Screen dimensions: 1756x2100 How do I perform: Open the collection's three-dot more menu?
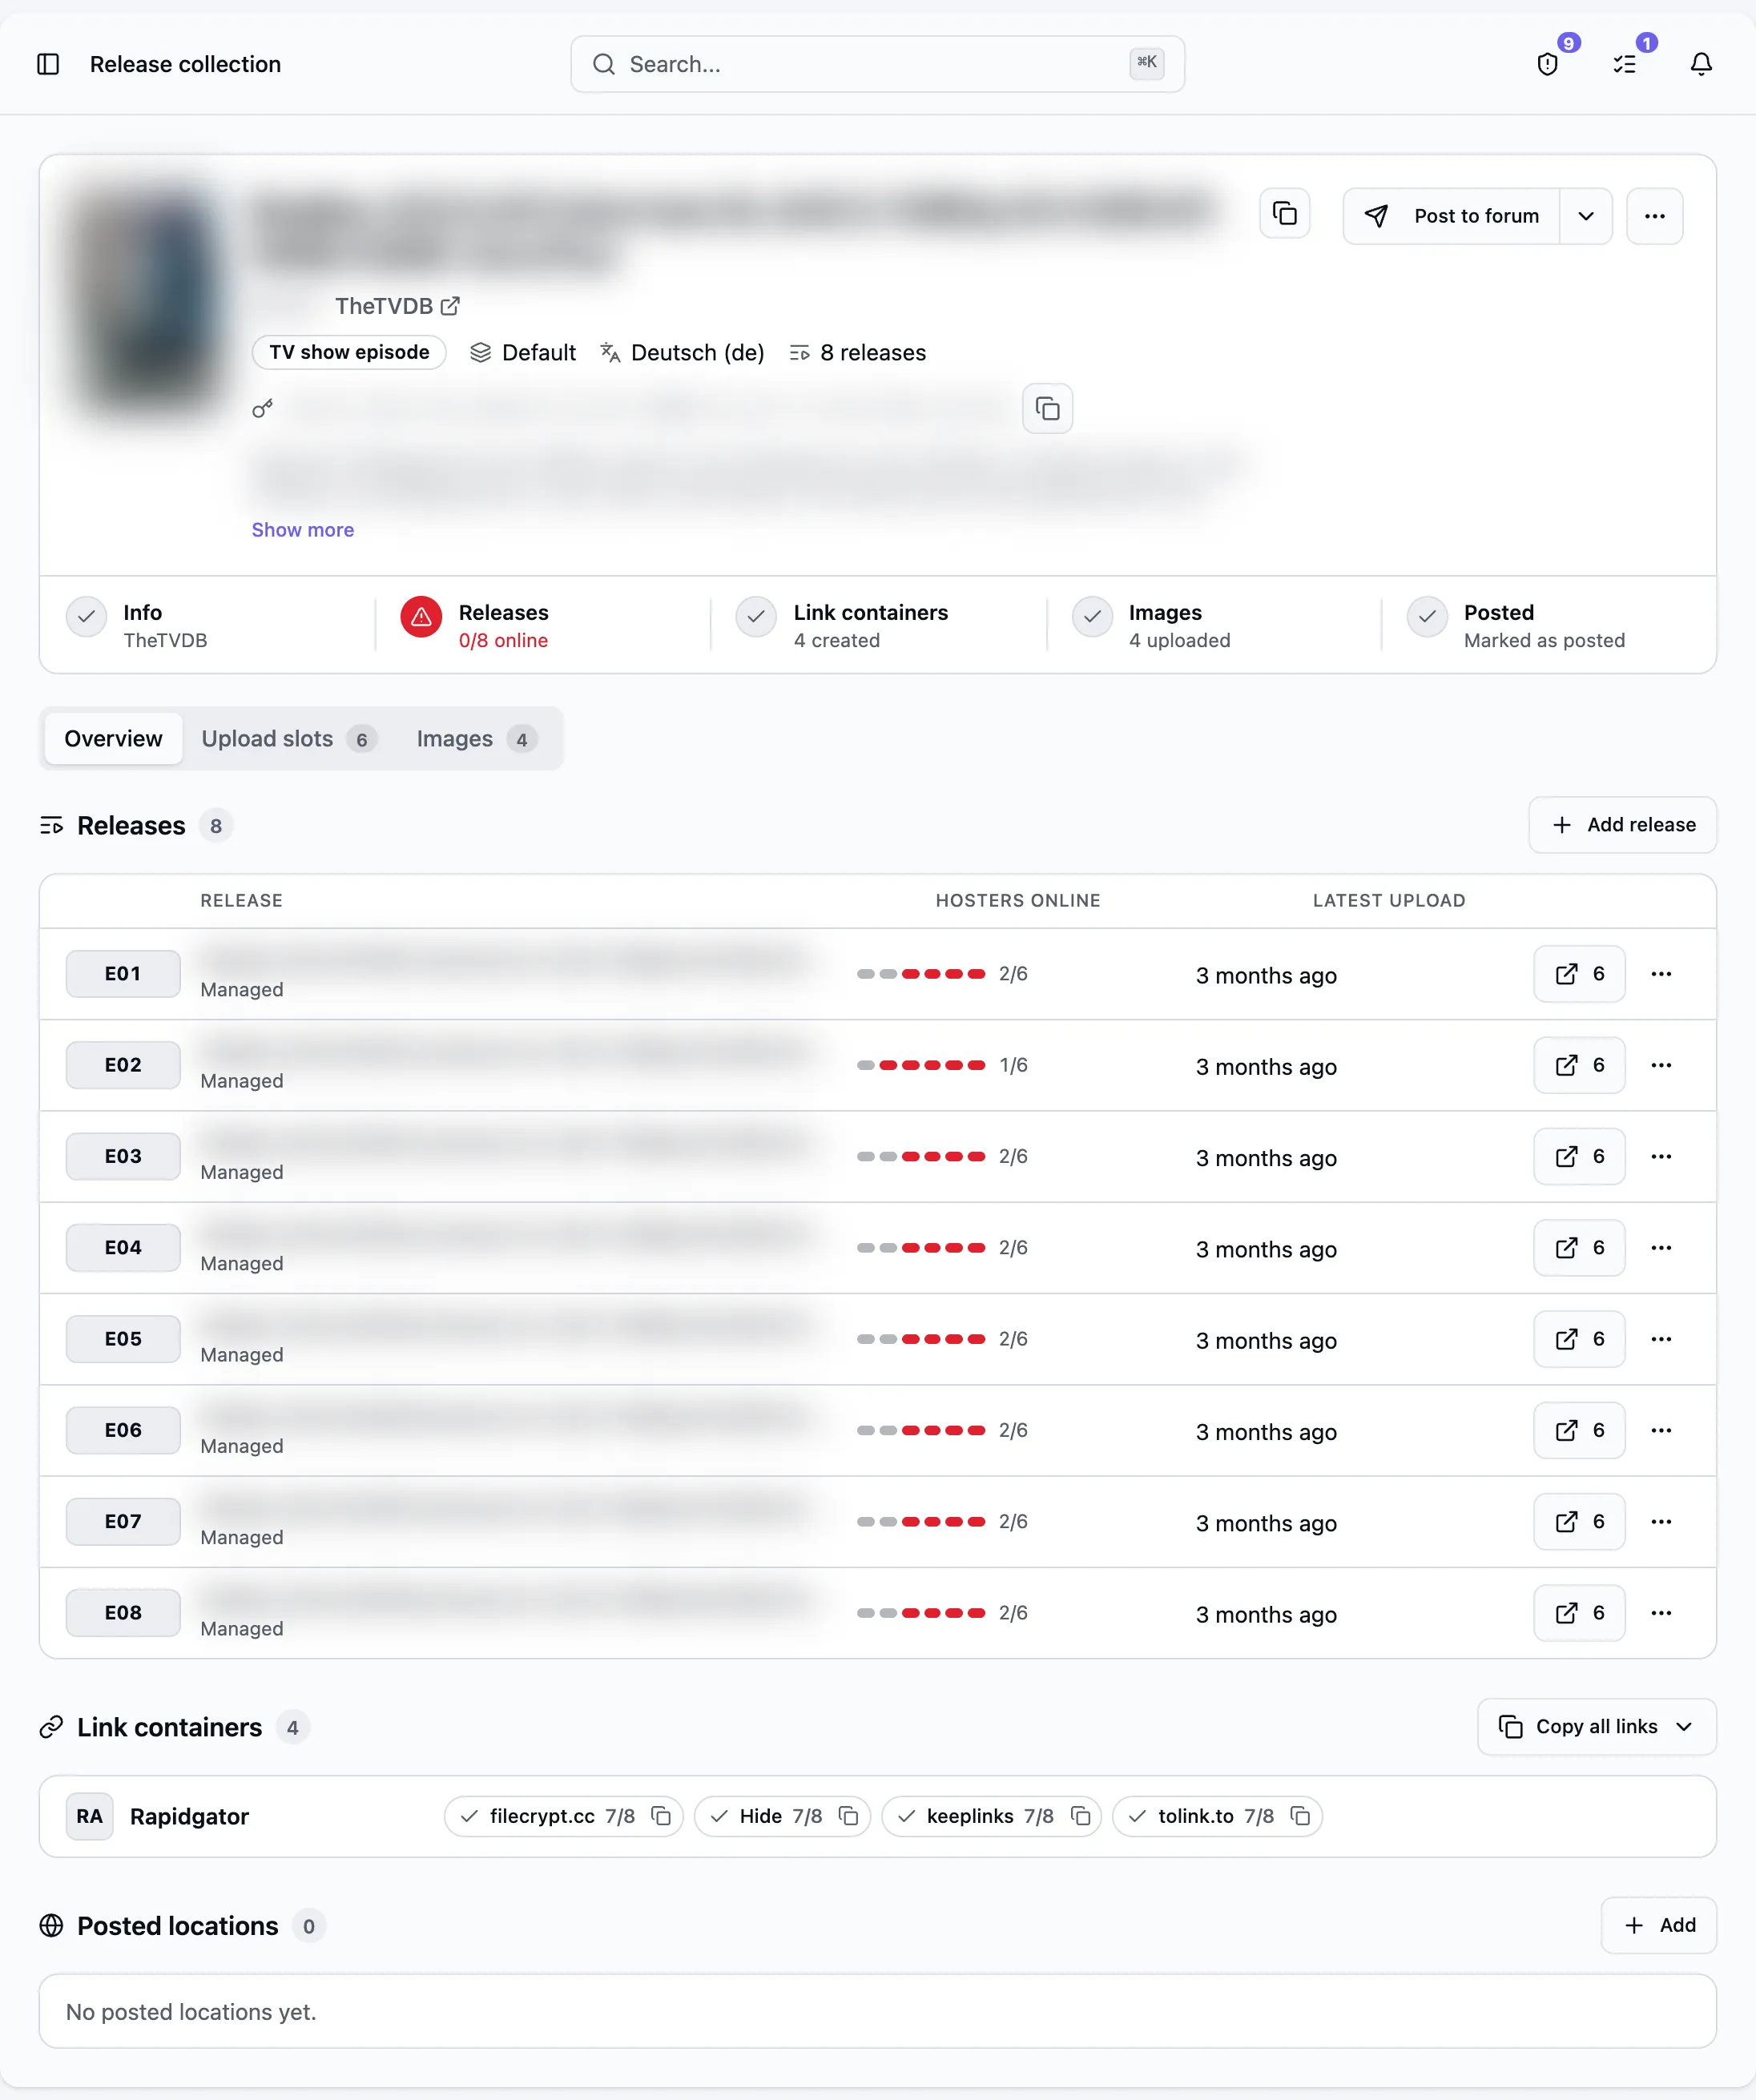coord(1655,216)
